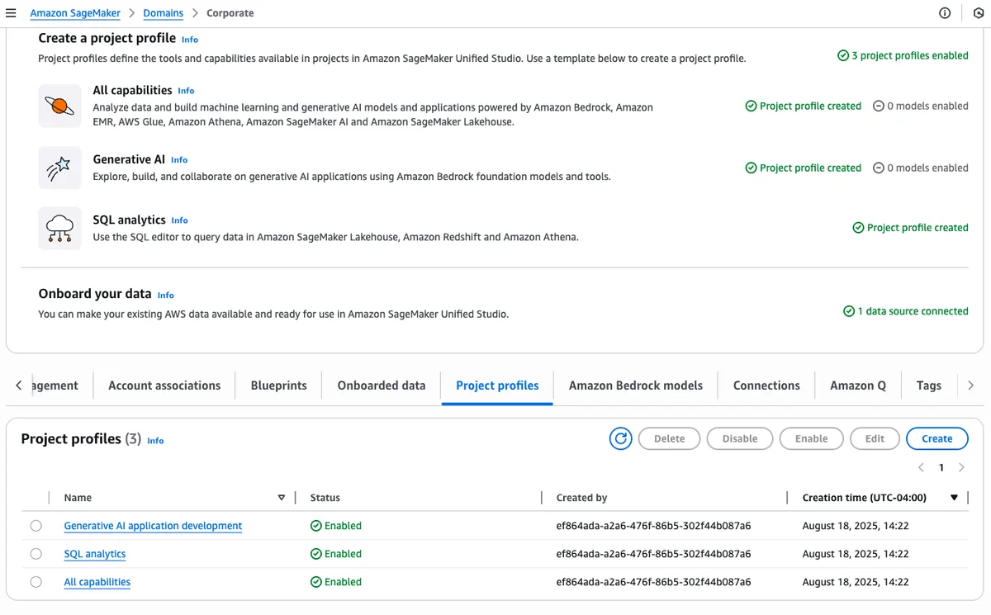The width and height of the screenshot is (991, 615).
Task: Click the Generative AI shooting star icon
Action: click(59, 168)
